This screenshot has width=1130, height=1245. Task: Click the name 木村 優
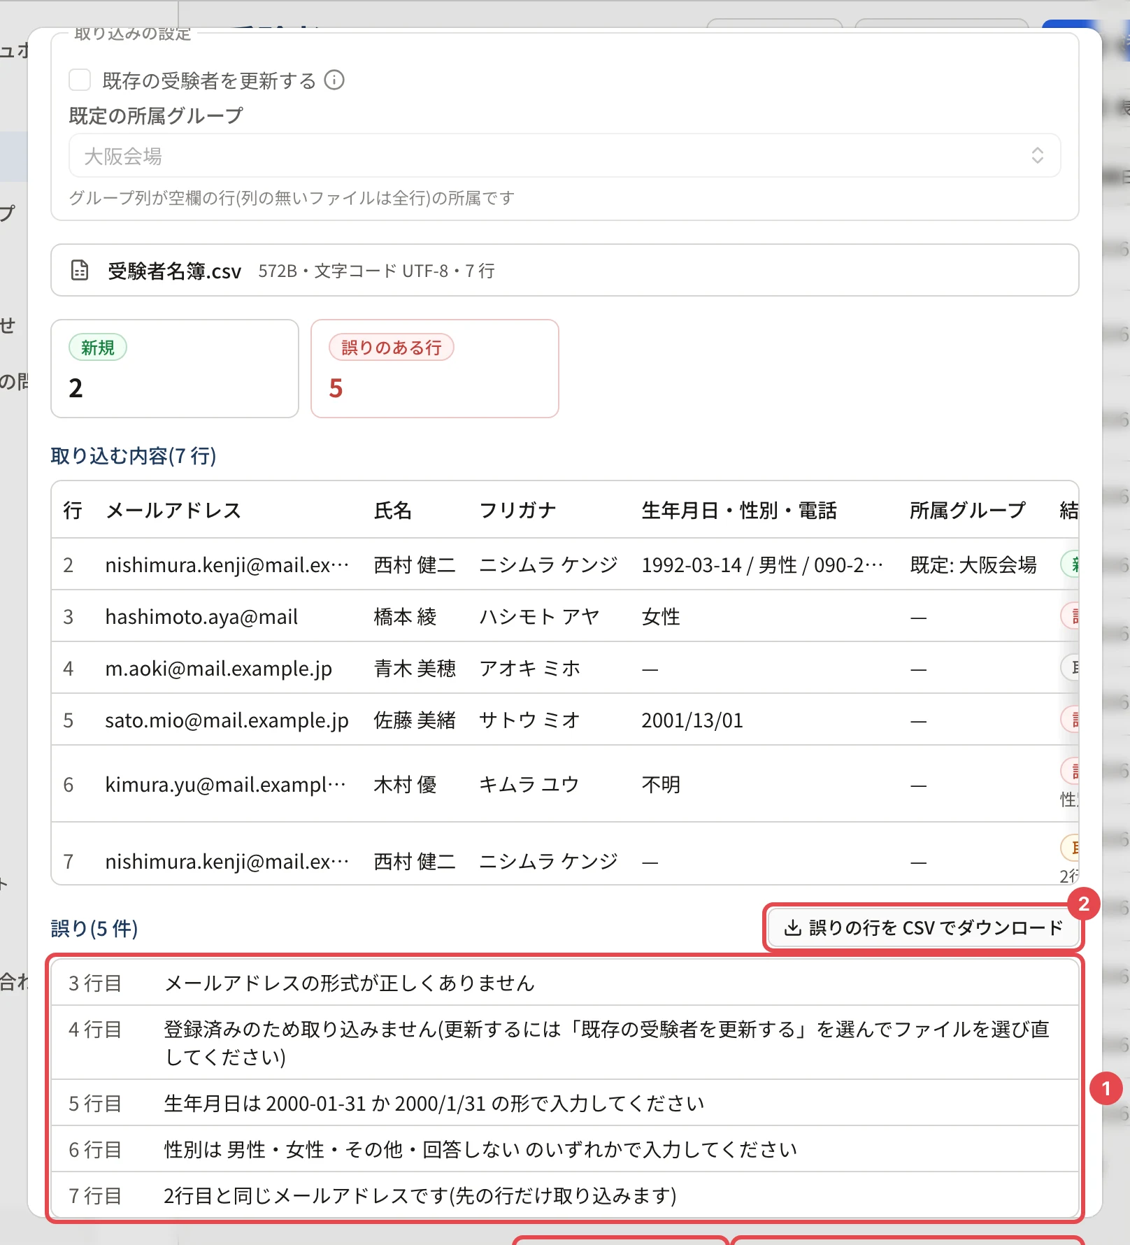click(x=406, y=785)
